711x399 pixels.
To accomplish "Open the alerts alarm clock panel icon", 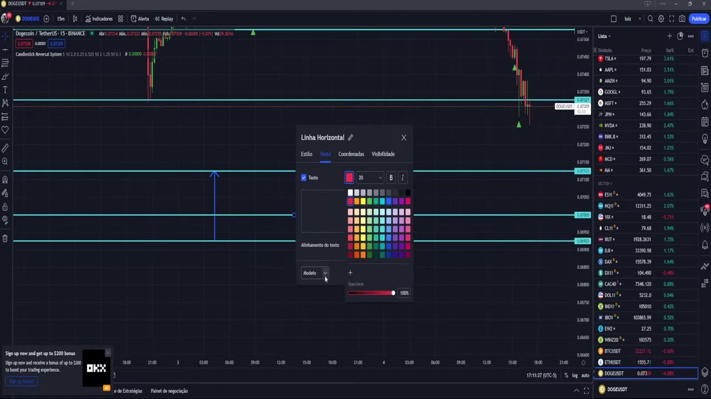I will [705, 54].
